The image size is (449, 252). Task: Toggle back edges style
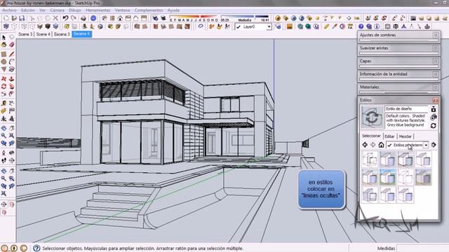coord(14,27)
